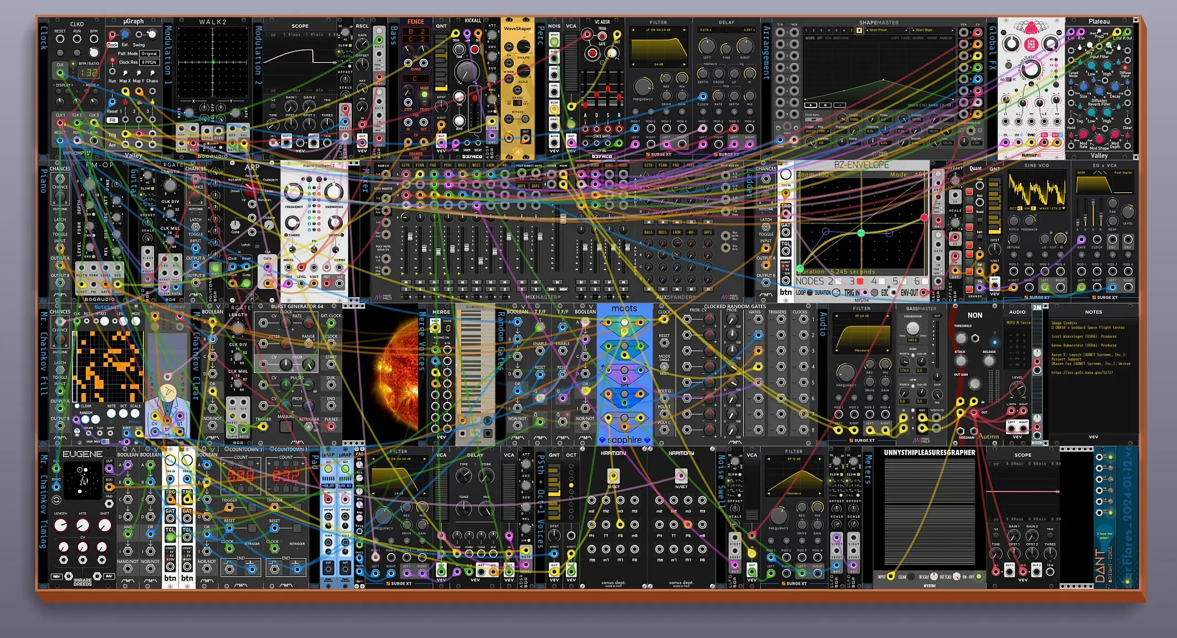This screenshot has height=638, width=1177.
Task: Select NODES 2 on BZ-ENVELOPE
Action: tap(838, 281)
